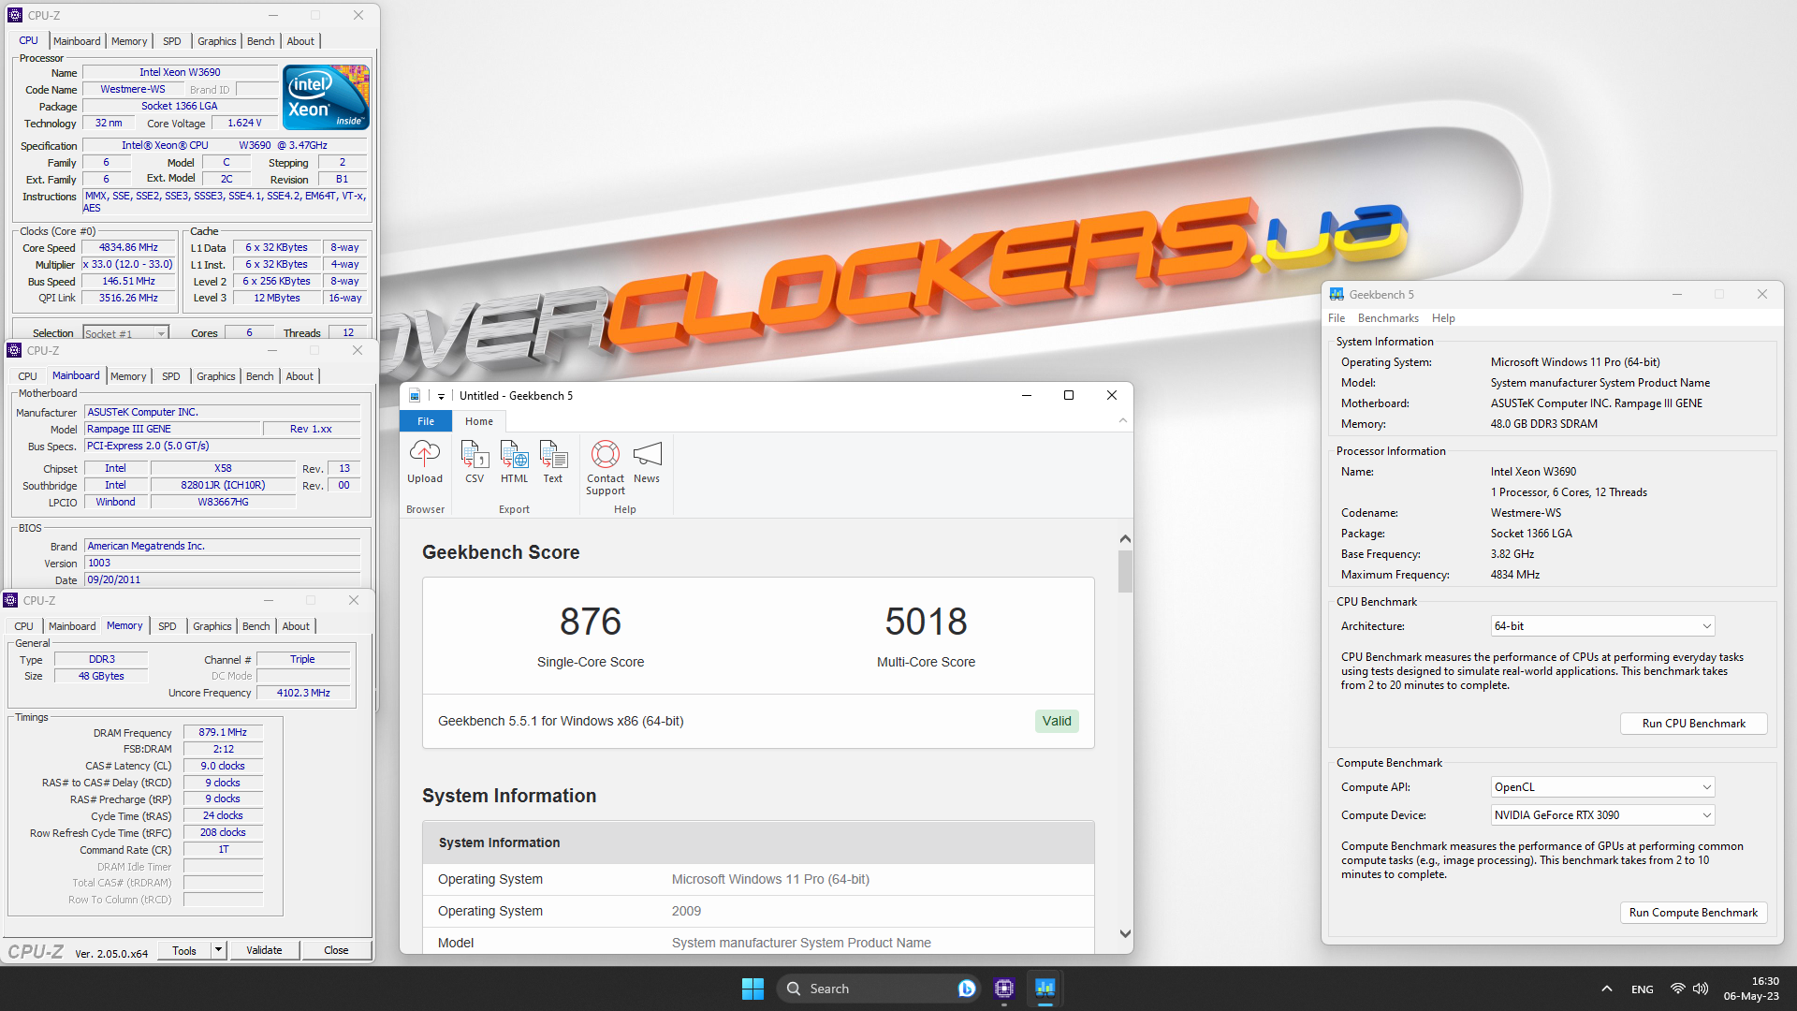Click the Windows Start button
Image resolution: width=1797 pixels, height=1011 pixels.
(752, 989)
